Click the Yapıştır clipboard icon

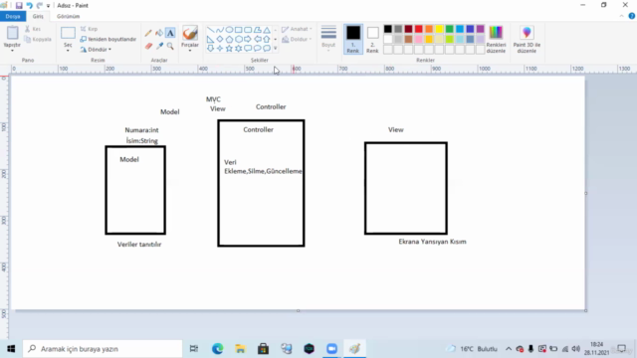[12, 33]
